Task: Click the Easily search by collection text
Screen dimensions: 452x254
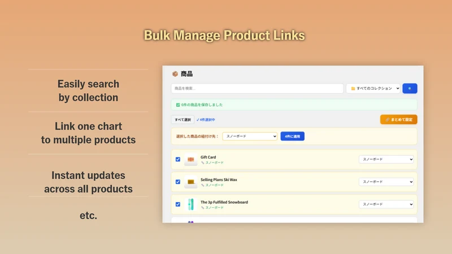Action: (88, 91)
